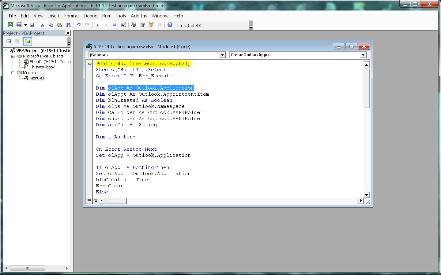Open the Debug menu
This screenshot has height=275, width=441.
coord(90,16)
